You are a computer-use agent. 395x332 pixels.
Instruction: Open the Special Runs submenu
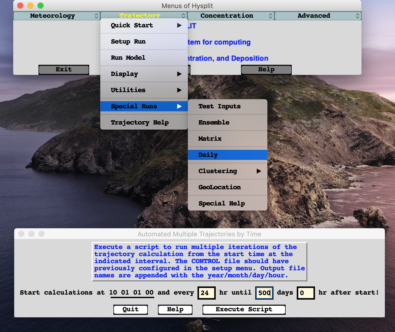[x=144, y=106]
